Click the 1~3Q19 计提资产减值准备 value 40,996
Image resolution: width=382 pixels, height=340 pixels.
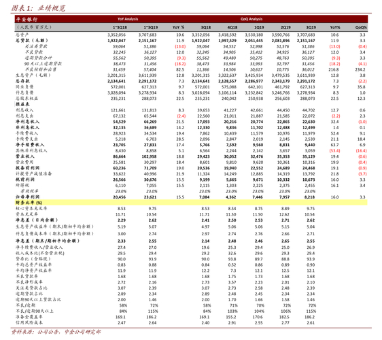pyautogui.click(x=150, y=174)
